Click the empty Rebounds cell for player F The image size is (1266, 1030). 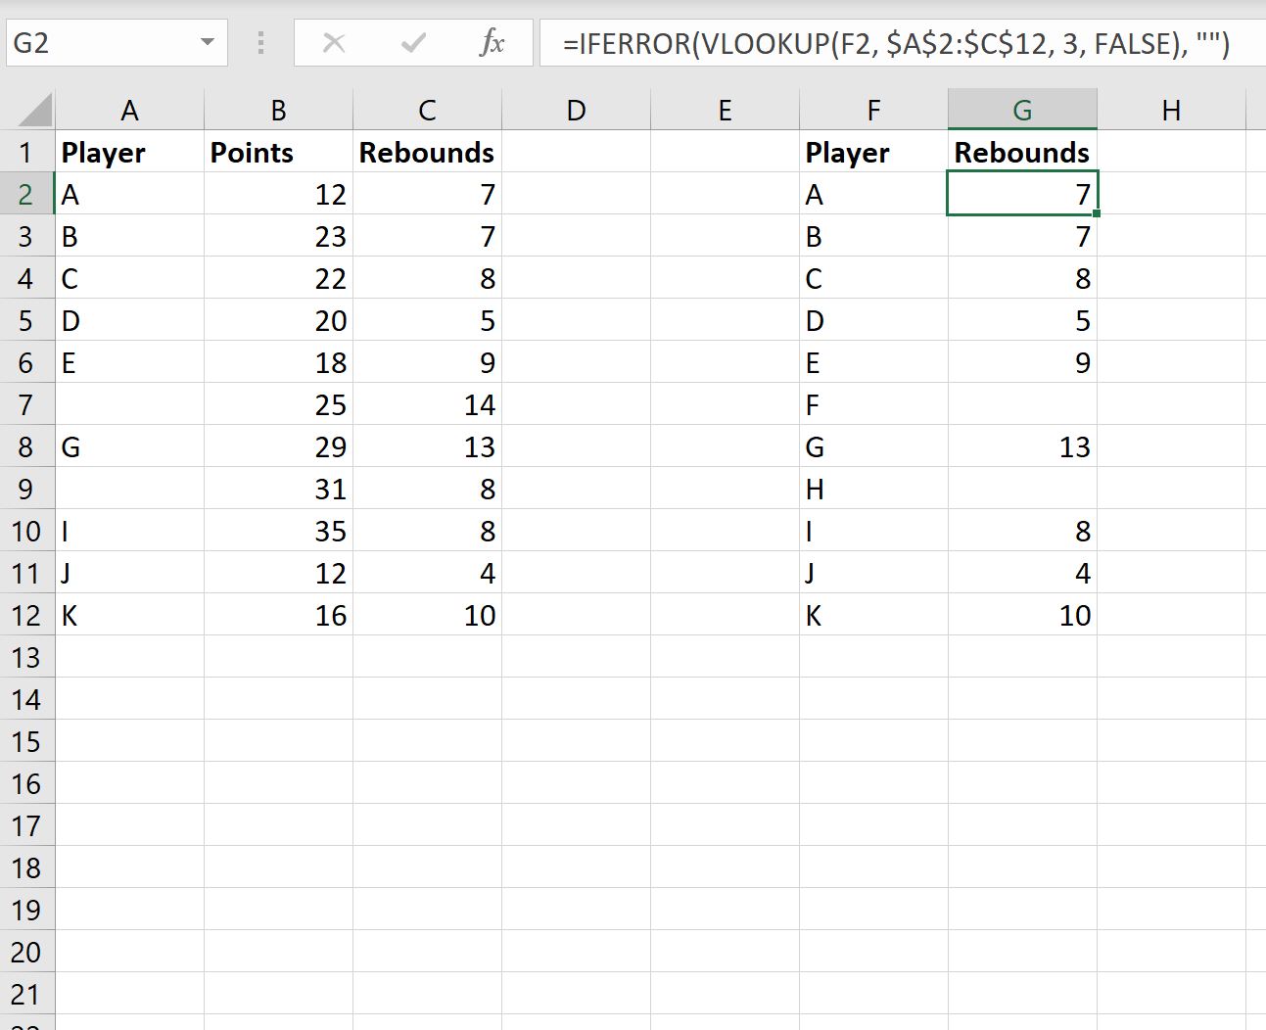coord(1022,404)
